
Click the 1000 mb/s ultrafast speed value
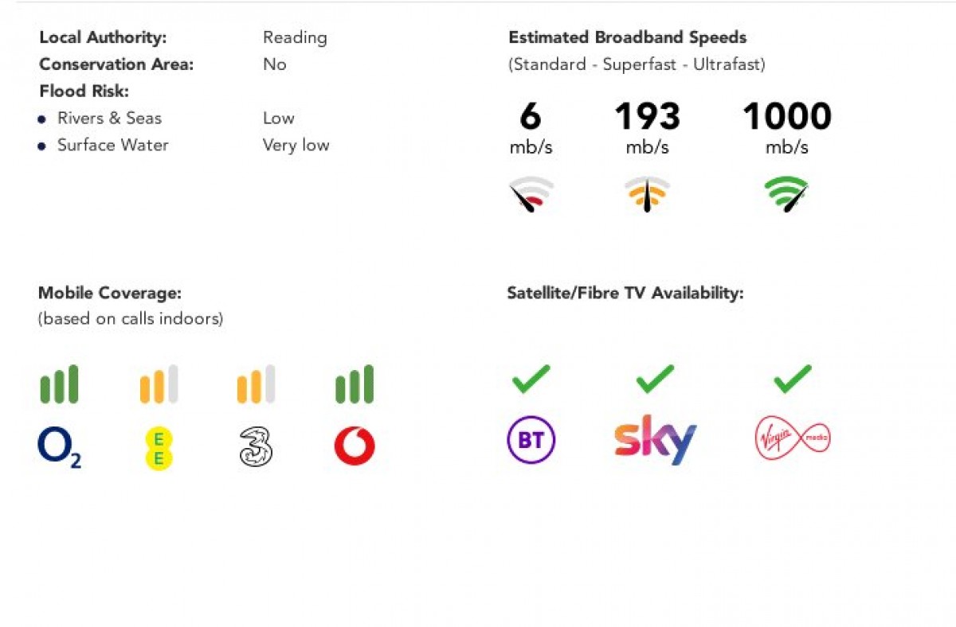click(x=786, y=118)
